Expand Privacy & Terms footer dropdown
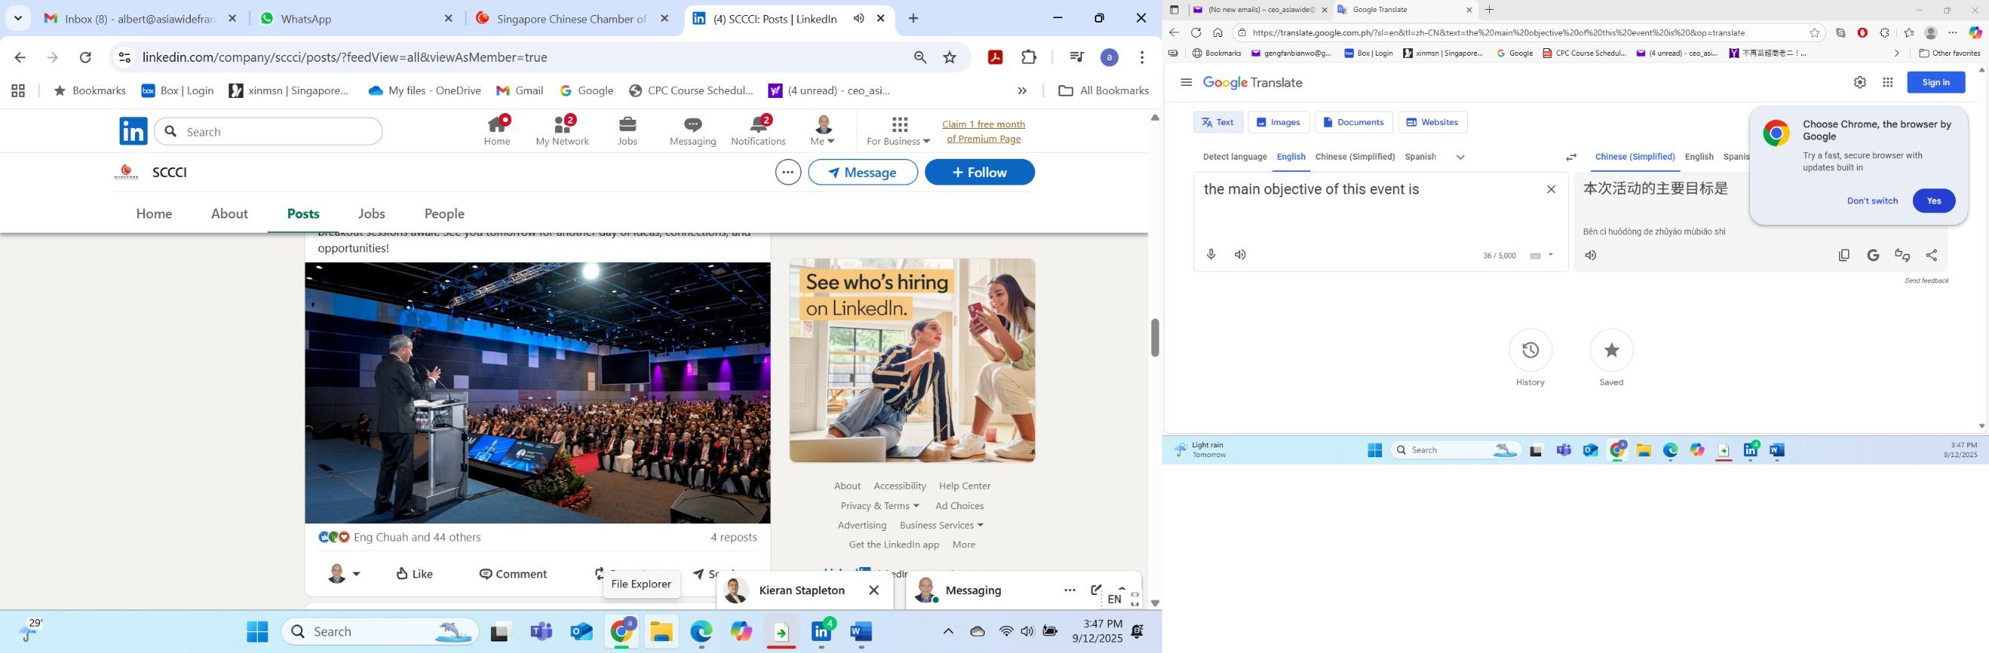The height and width of the screenshot is (653, 1989). click(879, 505)
